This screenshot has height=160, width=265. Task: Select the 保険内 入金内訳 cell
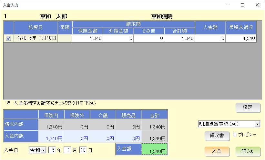pyautogui.click(x=51, y=136)
